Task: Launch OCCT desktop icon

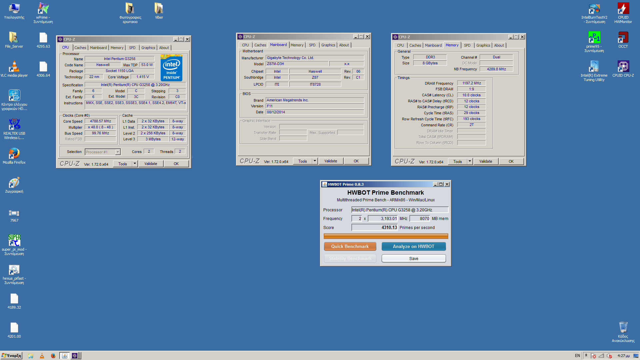Action: pyautogui.click(x=623, y=40)
